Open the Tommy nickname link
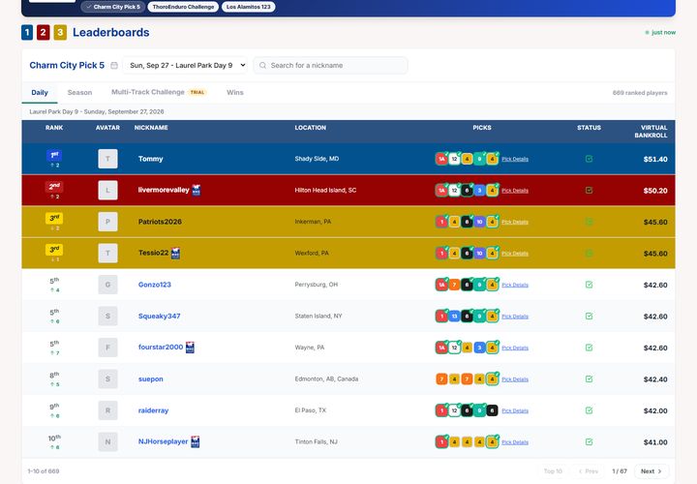697x484 pixels. coord(151,159)
